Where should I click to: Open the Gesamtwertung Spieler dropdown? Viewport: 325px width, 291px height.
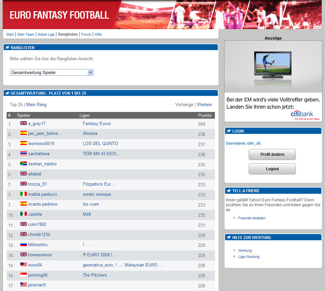pos(51,72)
